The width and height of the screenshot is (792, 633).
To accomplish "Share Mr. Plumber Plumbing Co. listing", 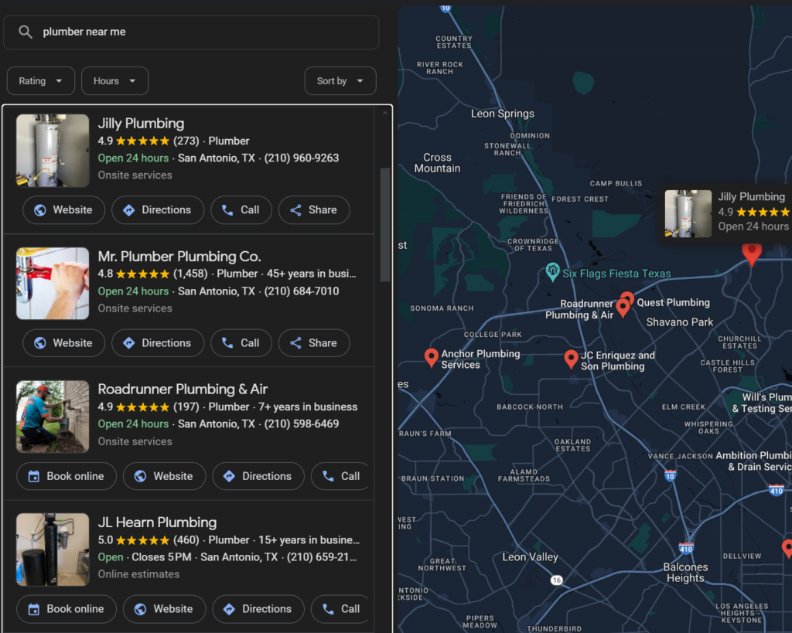I will pos(314,343).
